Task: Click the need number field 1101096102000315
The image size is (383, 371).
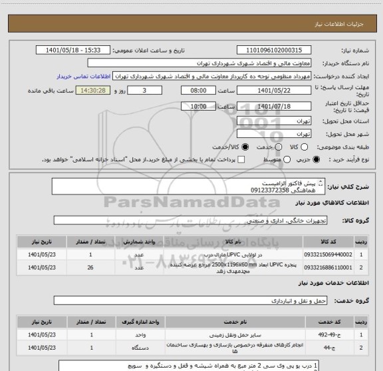Action: pyautogui.click(x=274, y=50)
